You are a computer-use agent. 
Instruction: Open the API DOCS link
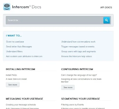pos(106,7)
